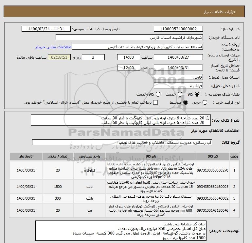Tick the اسناد خزانه اسلامی payment checkbox
This screenshot has height=243, width=252.
pyautogui.click(x=155, y=102)
